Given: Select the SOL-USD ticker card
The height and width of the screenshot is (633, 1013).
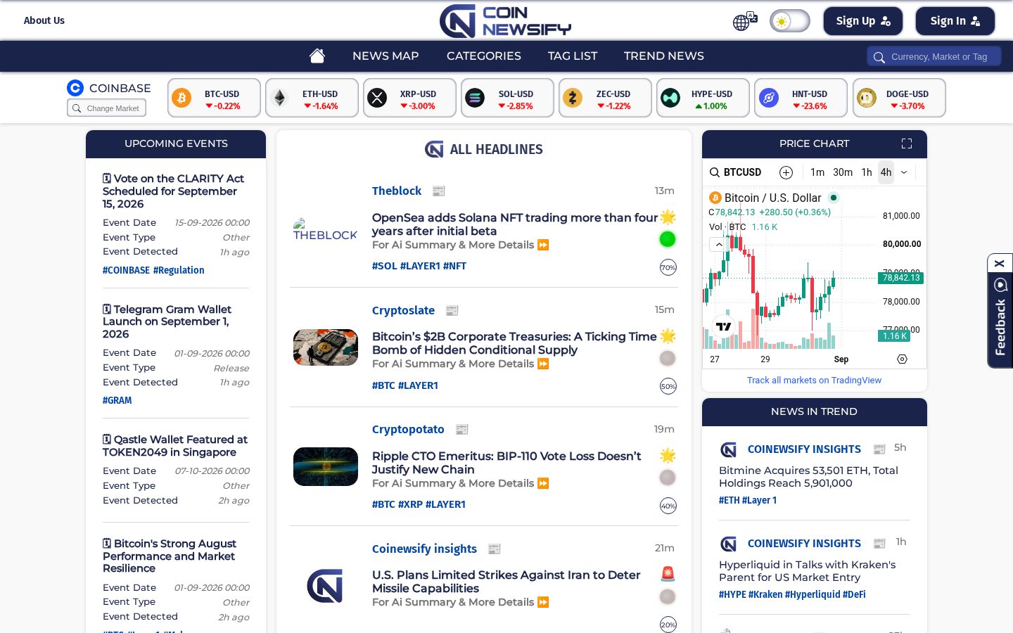Looking at the screenshot, I should coord(507,98).
